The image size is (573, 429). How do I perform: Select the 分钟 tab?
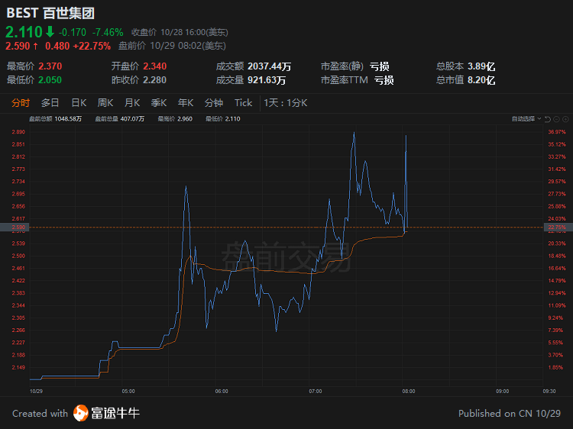pos(213,103)
